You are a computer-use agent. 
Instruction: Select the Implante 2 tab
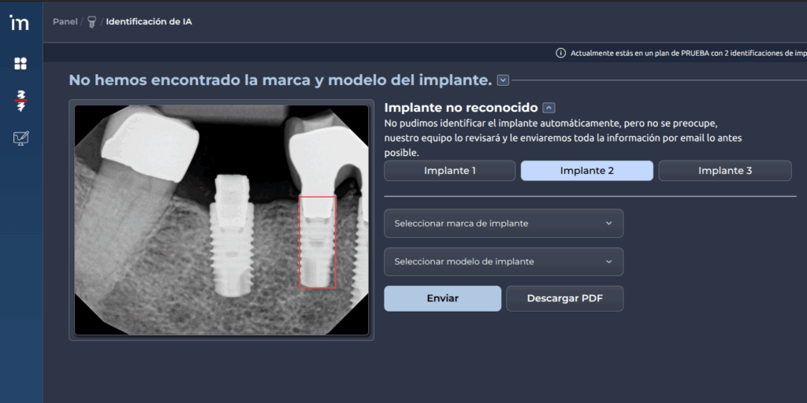click(x=586, y=171)
